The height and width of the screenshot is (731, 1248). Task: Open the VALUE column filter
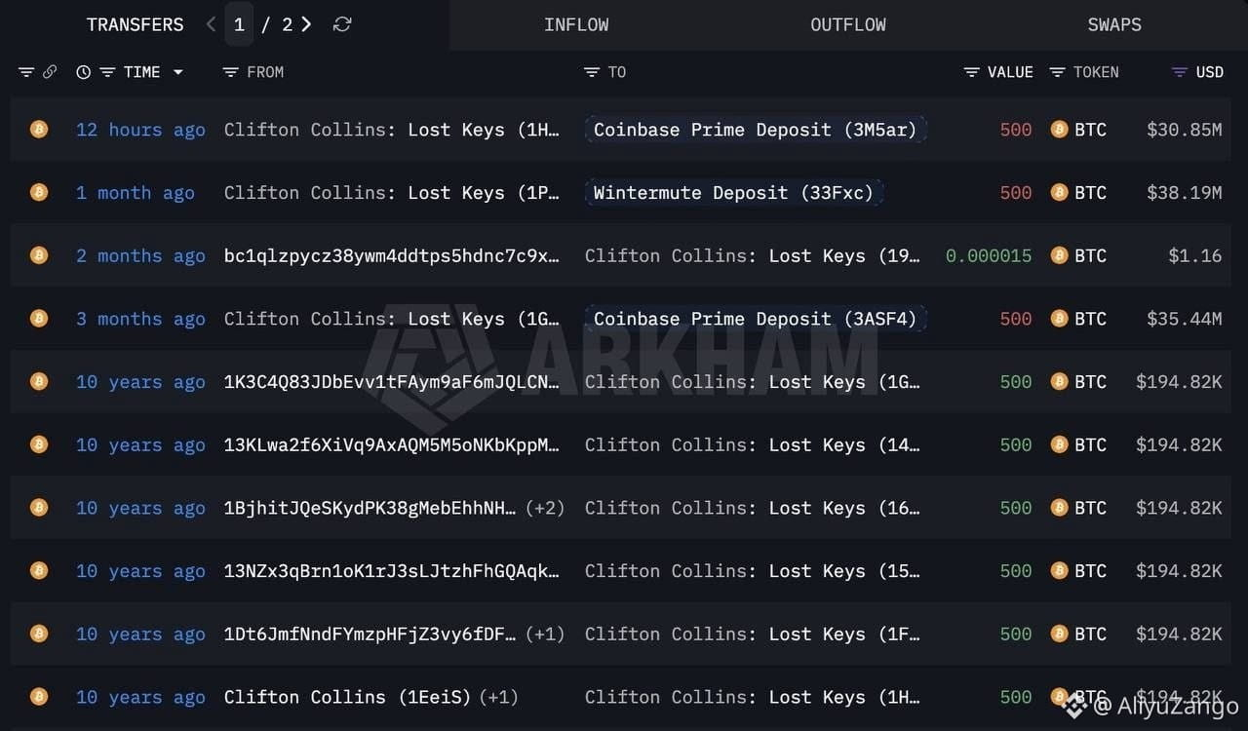971,72
